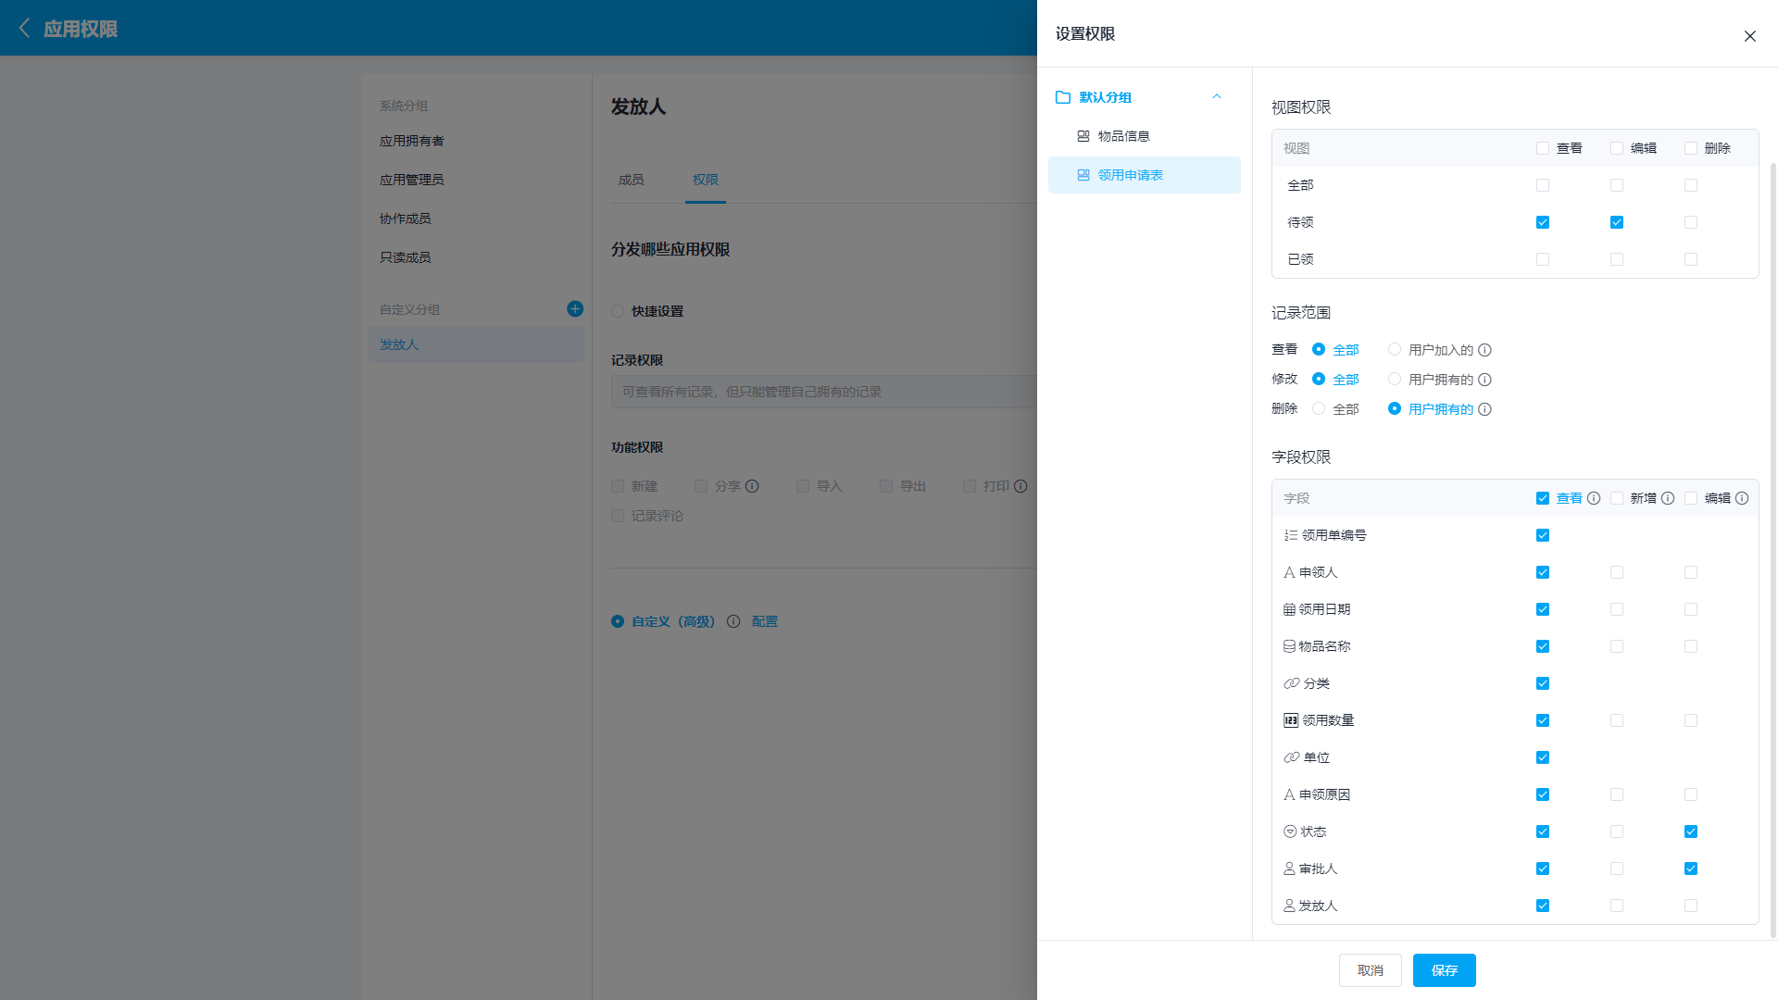Click the 单位 link icon
The width and height of the screenshot is (1778, 1000).
(1292, 757)
